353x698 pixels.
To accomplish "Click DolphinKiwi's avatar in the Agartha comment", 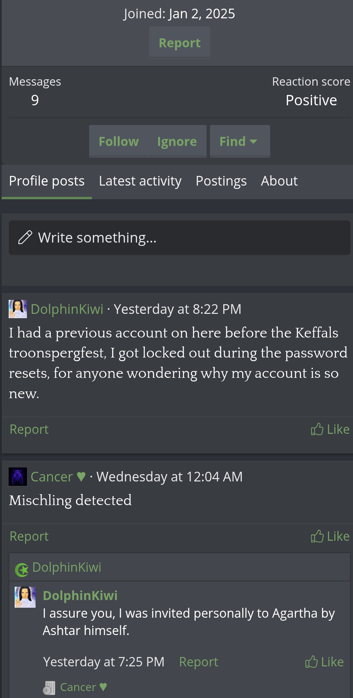I will pyautogui.click(x=25, y=597).
